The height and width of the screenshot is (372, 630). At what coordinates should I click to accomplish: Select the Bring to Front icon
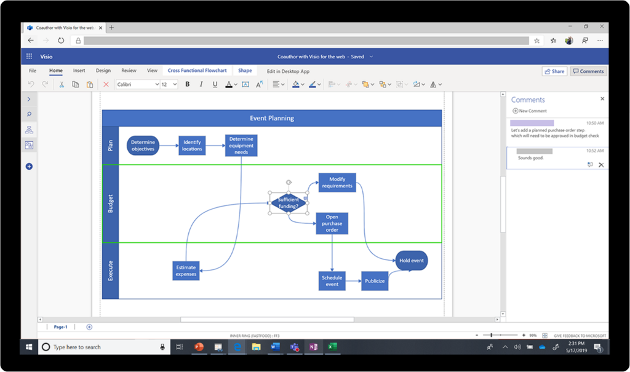pos(365,84)
